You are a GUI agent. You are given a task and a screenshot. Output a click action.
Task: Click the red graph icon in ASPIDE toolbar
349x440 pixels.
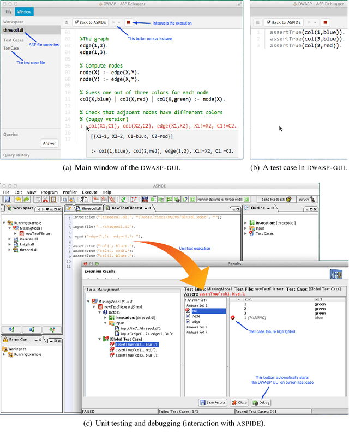coord(134,199)
